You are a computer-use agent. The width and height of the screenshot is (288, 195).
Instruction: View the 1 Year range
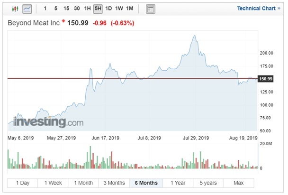tap(177, 183)
